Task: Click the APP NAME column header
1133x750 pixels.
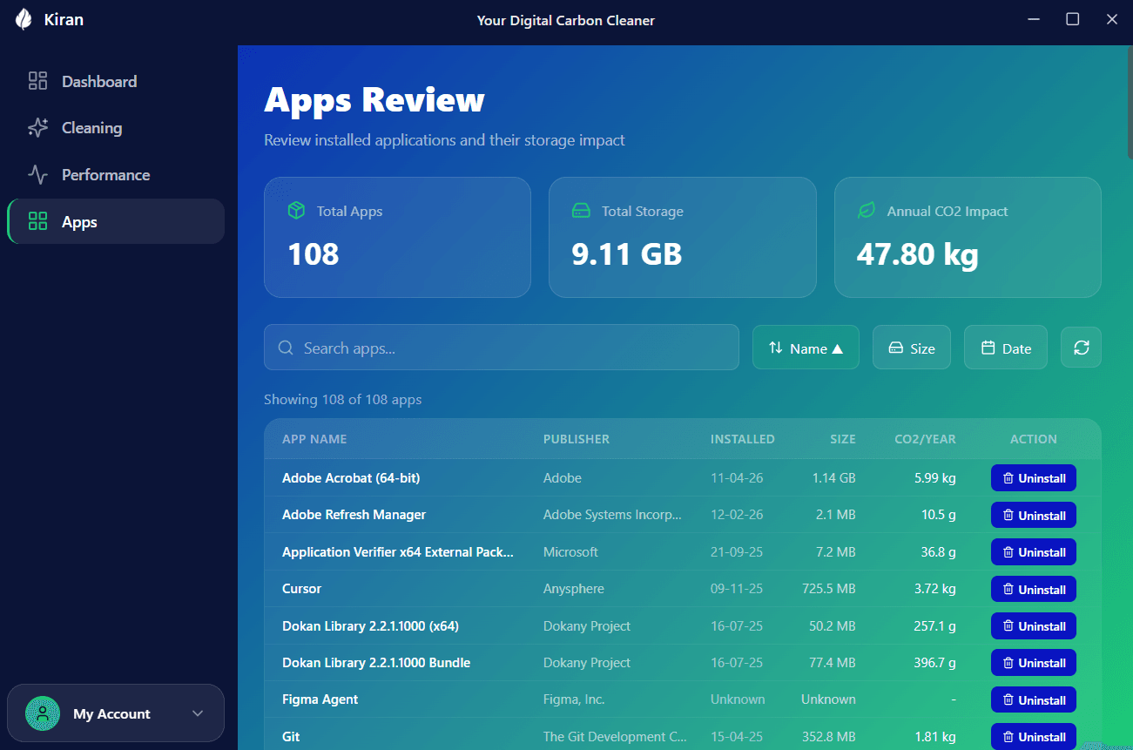Action: coord(314,439)
